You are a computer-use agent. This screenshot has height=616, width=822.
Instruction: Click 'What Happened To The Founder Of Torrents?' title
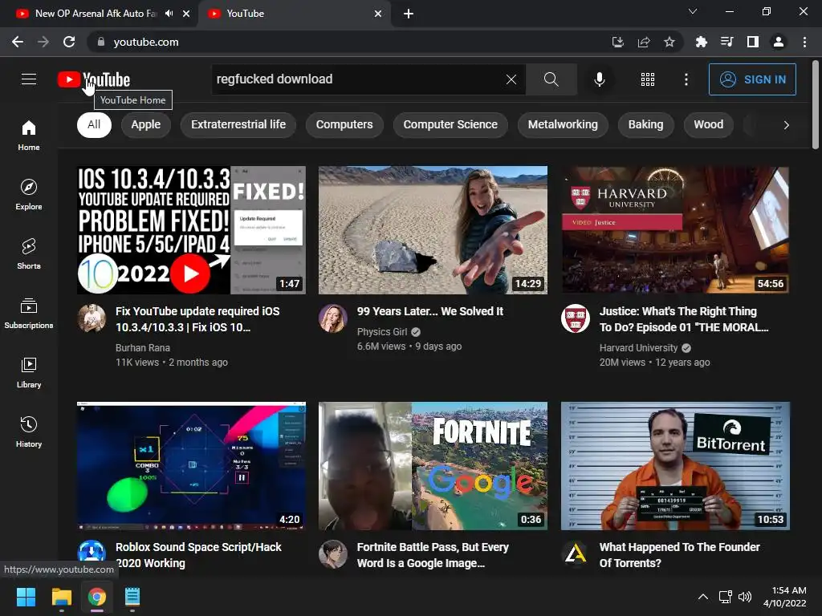679,555
